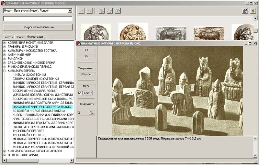The height and width of the screenshot is (165, 259).
Task: Select the Иллюстрации tab
Action: click(36, 36)
